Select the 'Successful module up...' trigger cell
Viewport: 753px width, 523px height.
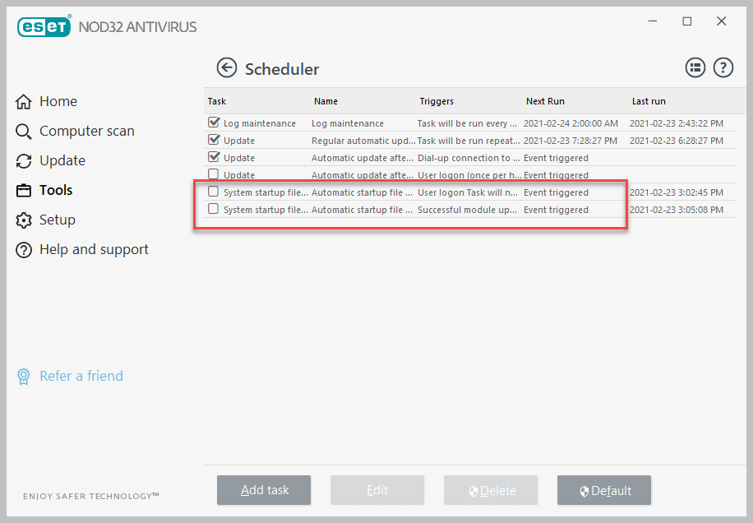click(x=467, y=210)
